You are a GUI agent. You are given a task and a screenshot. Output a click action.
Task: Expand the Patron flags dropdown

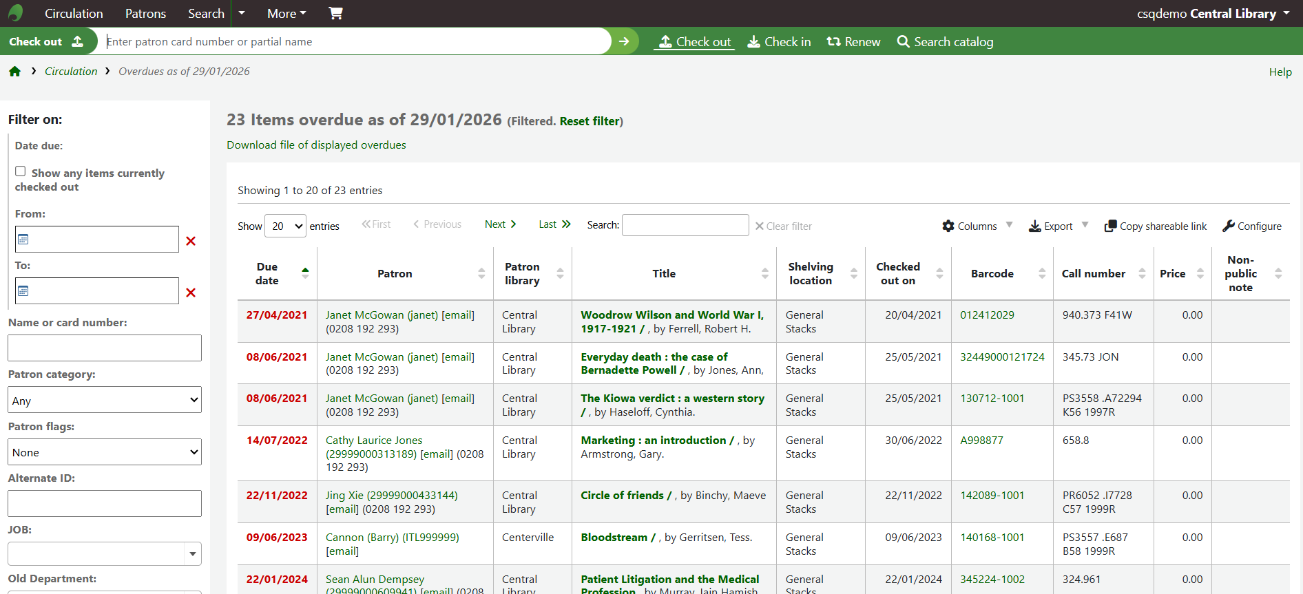105,452
